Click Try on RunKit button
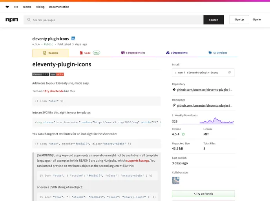 click(203, 194)
